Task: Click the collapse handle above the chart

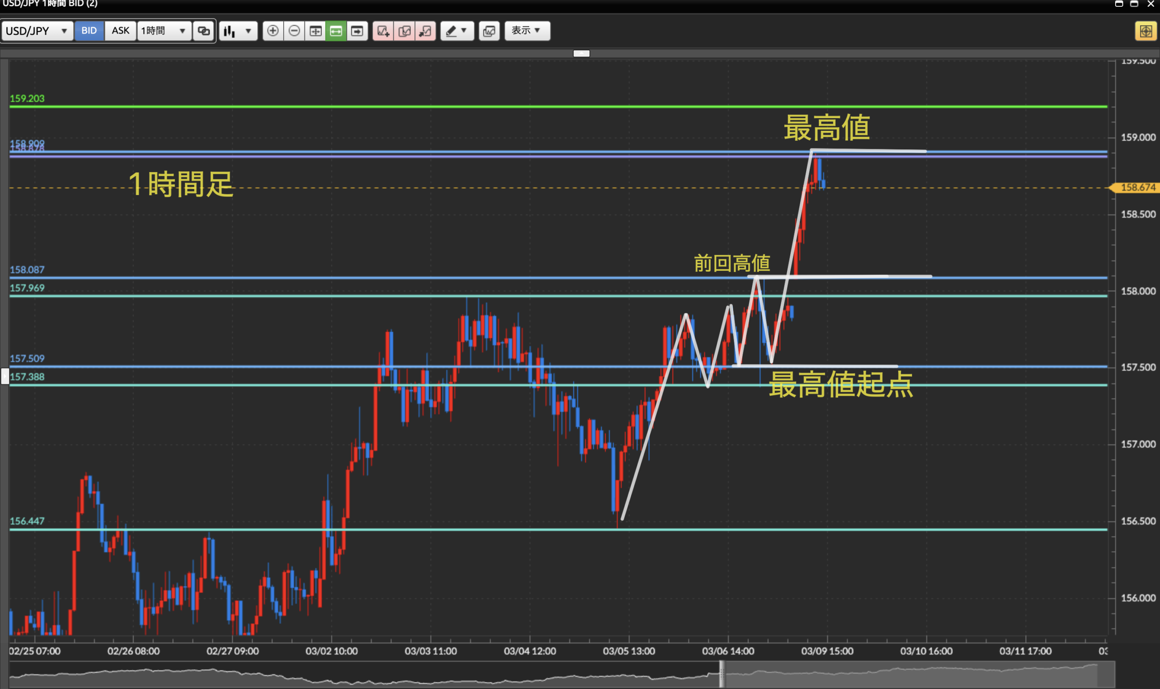Action: coord(581,53)
